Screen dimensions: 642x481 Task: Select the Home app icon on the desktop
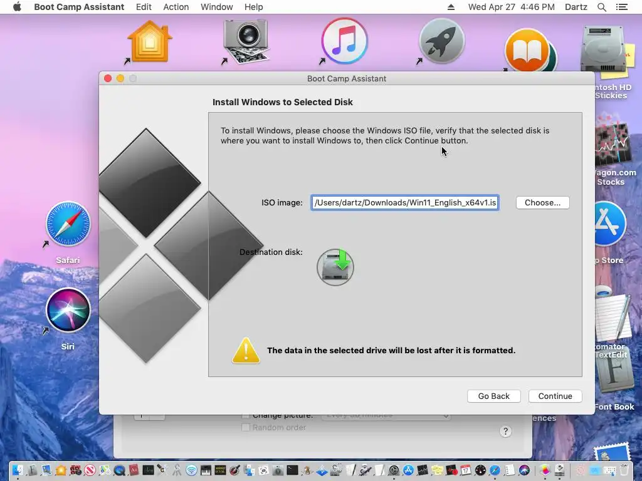(150, 42)
